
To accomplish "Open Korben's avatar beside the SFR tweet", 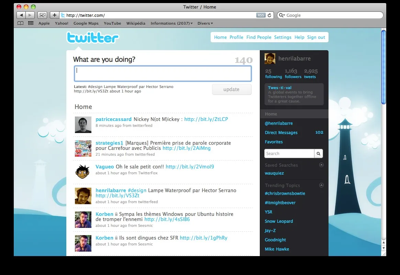I will [83, 243].
